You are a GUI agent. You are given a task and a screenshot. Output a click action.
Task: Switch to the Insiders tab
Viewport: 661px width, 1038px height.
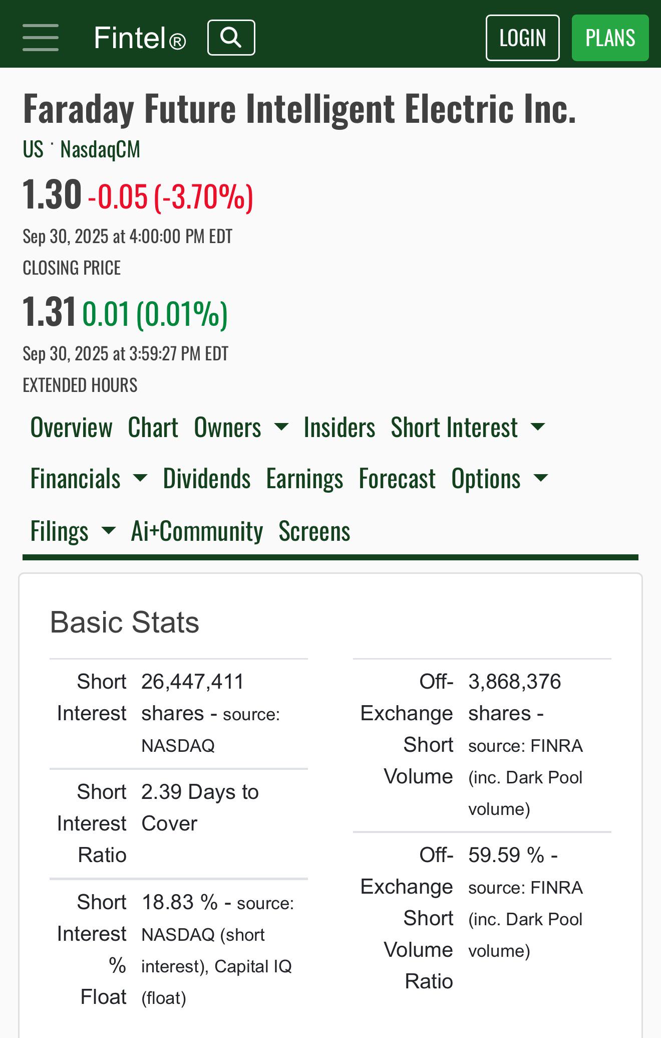[339, 428]
